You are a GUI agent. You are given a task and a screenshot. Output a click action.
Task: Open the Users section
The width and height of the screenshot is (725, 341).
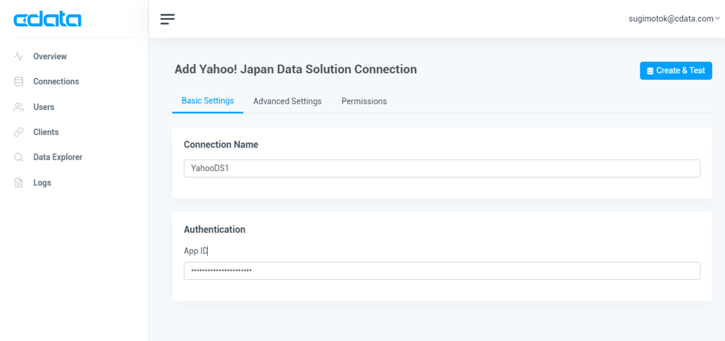tap(43, 107)
